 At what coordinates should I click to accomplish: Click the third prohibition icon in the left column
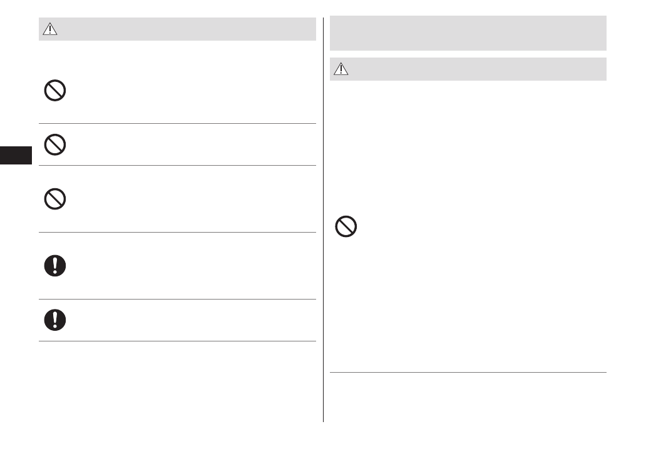click(x=55, y=199)
